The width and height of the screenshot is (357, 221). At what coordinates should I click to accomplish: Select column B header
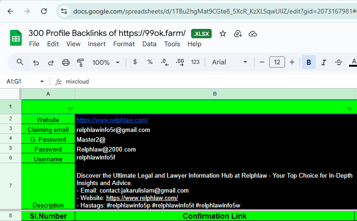tap(214, 94)
